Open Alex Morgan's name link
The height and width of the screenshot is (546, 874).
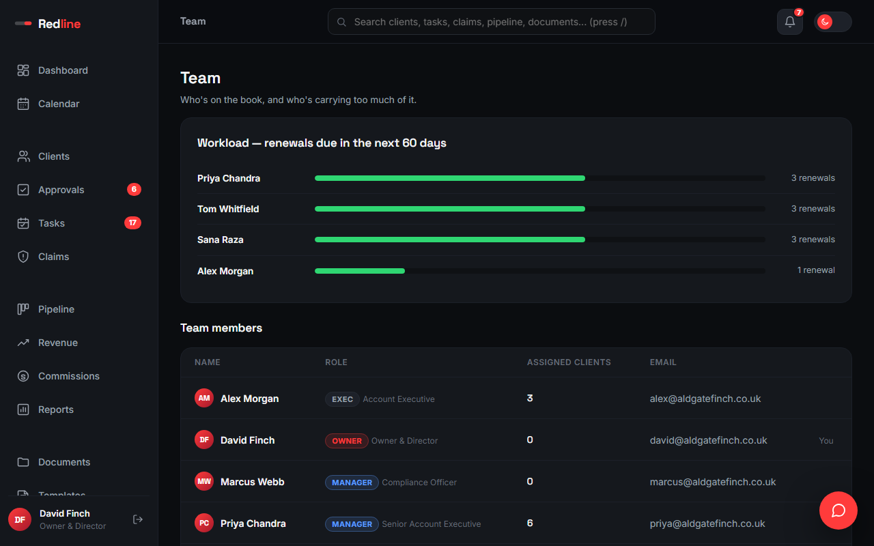249,399
